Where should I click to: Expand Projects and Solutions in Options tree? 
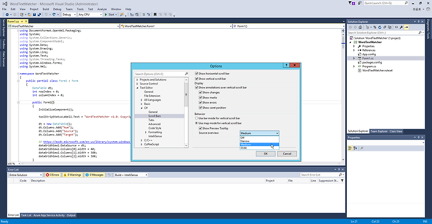point(137,80)
